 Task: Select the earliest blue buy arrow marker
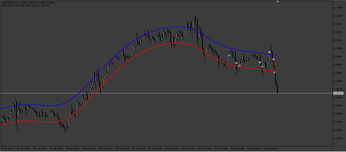click(x=229, y=55)
